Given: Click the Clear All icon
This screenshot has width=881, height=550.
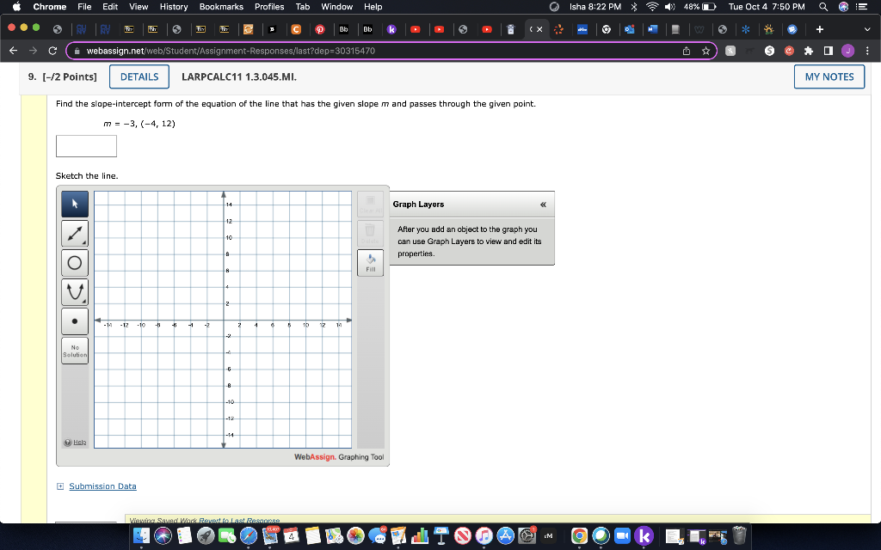Looking at the screenshot, I should pyautogui.click(x=370, y=204).
